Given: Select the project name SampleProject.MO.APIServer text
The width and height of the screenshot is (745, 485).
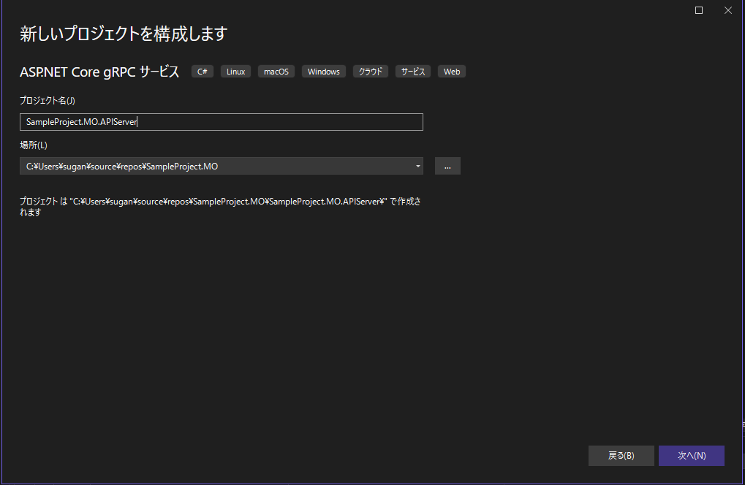Looking at the screenshot, I should [x=80, y=121].
